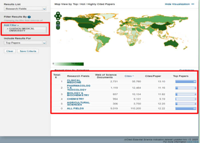Click the map zoom out minus button

click(58, 28)
